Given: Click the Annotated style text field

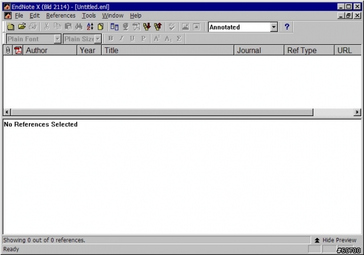Looking at the screenshot, I should [239, 27].
